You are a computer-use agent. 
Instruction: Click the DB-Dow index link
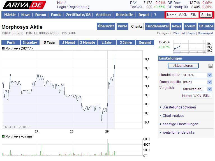(174, 3)
